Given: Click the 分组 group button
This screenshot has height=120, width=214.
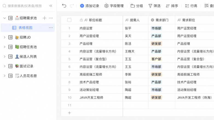Looking at the screenshot, I should (x=137, y=6).
